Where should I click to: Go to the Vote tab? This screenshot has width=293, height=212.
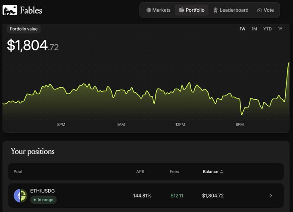[265, 10]
